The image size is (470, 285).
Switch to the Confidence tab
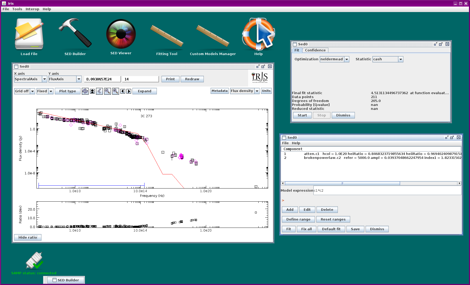point(315,50)
